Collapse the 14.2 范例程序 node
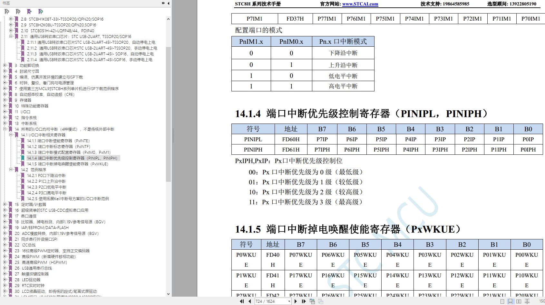This screenshot has height=305, width=545. [x=11, y=170]
